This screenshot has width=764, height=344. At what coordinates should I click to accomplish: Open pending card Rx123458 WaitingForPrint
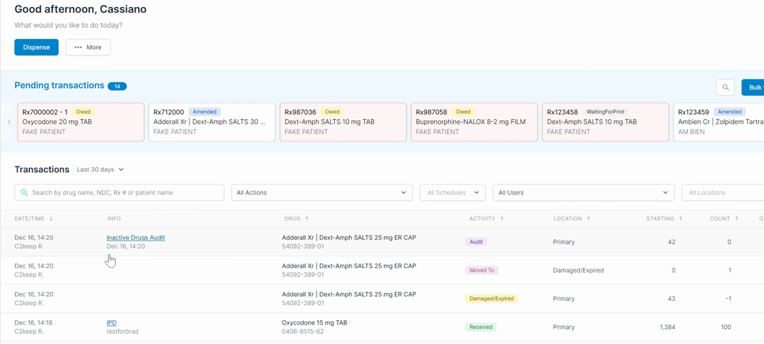coord(605,122)
